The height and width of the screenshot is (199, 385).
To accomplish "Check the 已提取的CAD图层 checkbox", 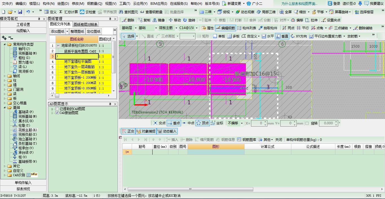I will pyautogui.click(x=57, y=109).
